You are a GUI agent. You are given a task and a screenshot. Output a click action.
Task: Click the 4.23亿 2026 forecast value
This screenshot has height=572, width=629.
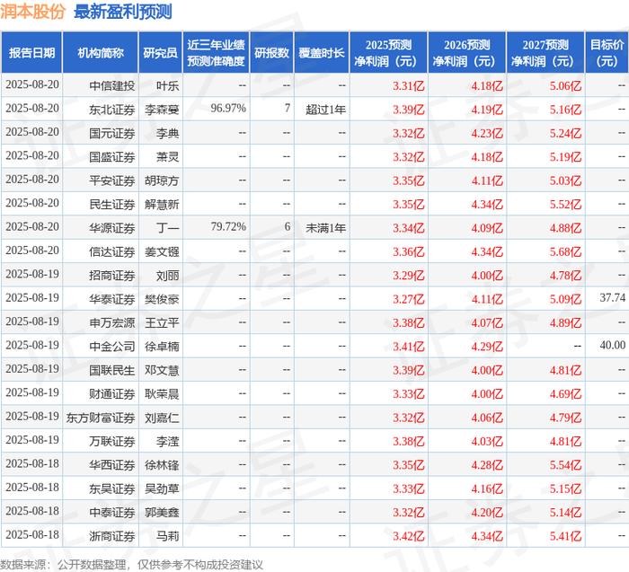tap(487, 133)
